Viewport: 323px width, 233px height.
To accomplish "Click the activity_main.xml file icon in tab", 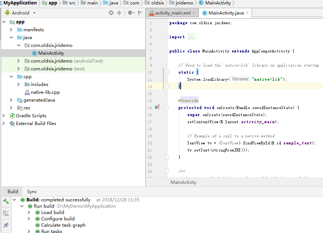I will click(152, 13).
